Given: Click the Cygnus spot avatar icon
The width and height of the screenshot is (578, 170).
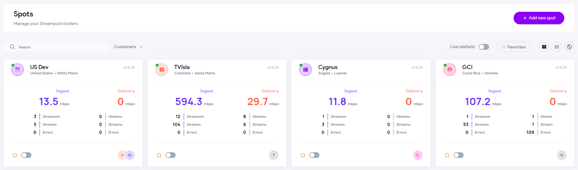Looking at the screenshot, I should point(305,70).
